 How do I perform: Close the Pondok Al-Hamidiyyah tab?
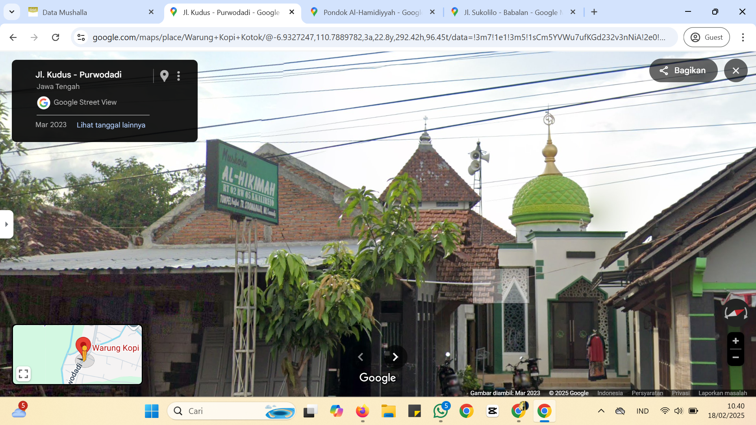pos(432,12)
